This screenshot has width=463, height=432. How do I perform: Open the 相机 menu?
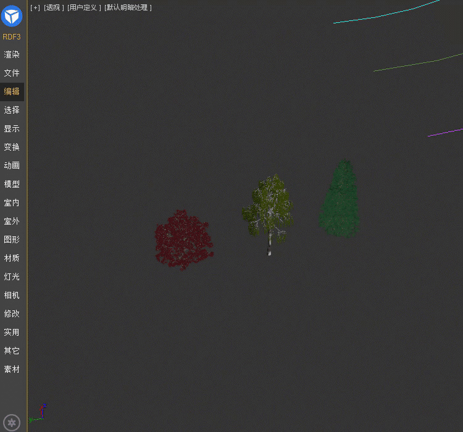click(12, 295)
